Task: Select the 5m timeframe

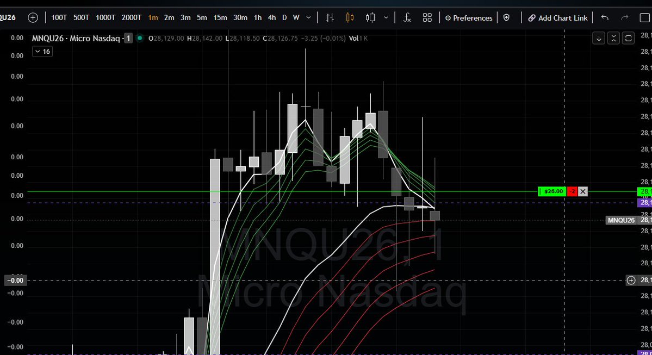Action: coord(202,17)
